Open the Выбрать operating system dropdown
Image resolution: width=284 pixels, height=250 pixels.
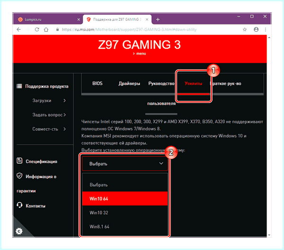tap(125, 164)
